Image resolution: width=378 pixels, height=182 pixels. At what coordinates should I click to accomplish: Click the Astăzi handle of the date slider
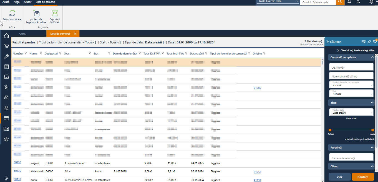pyautogui.click(x=330, y=130)
